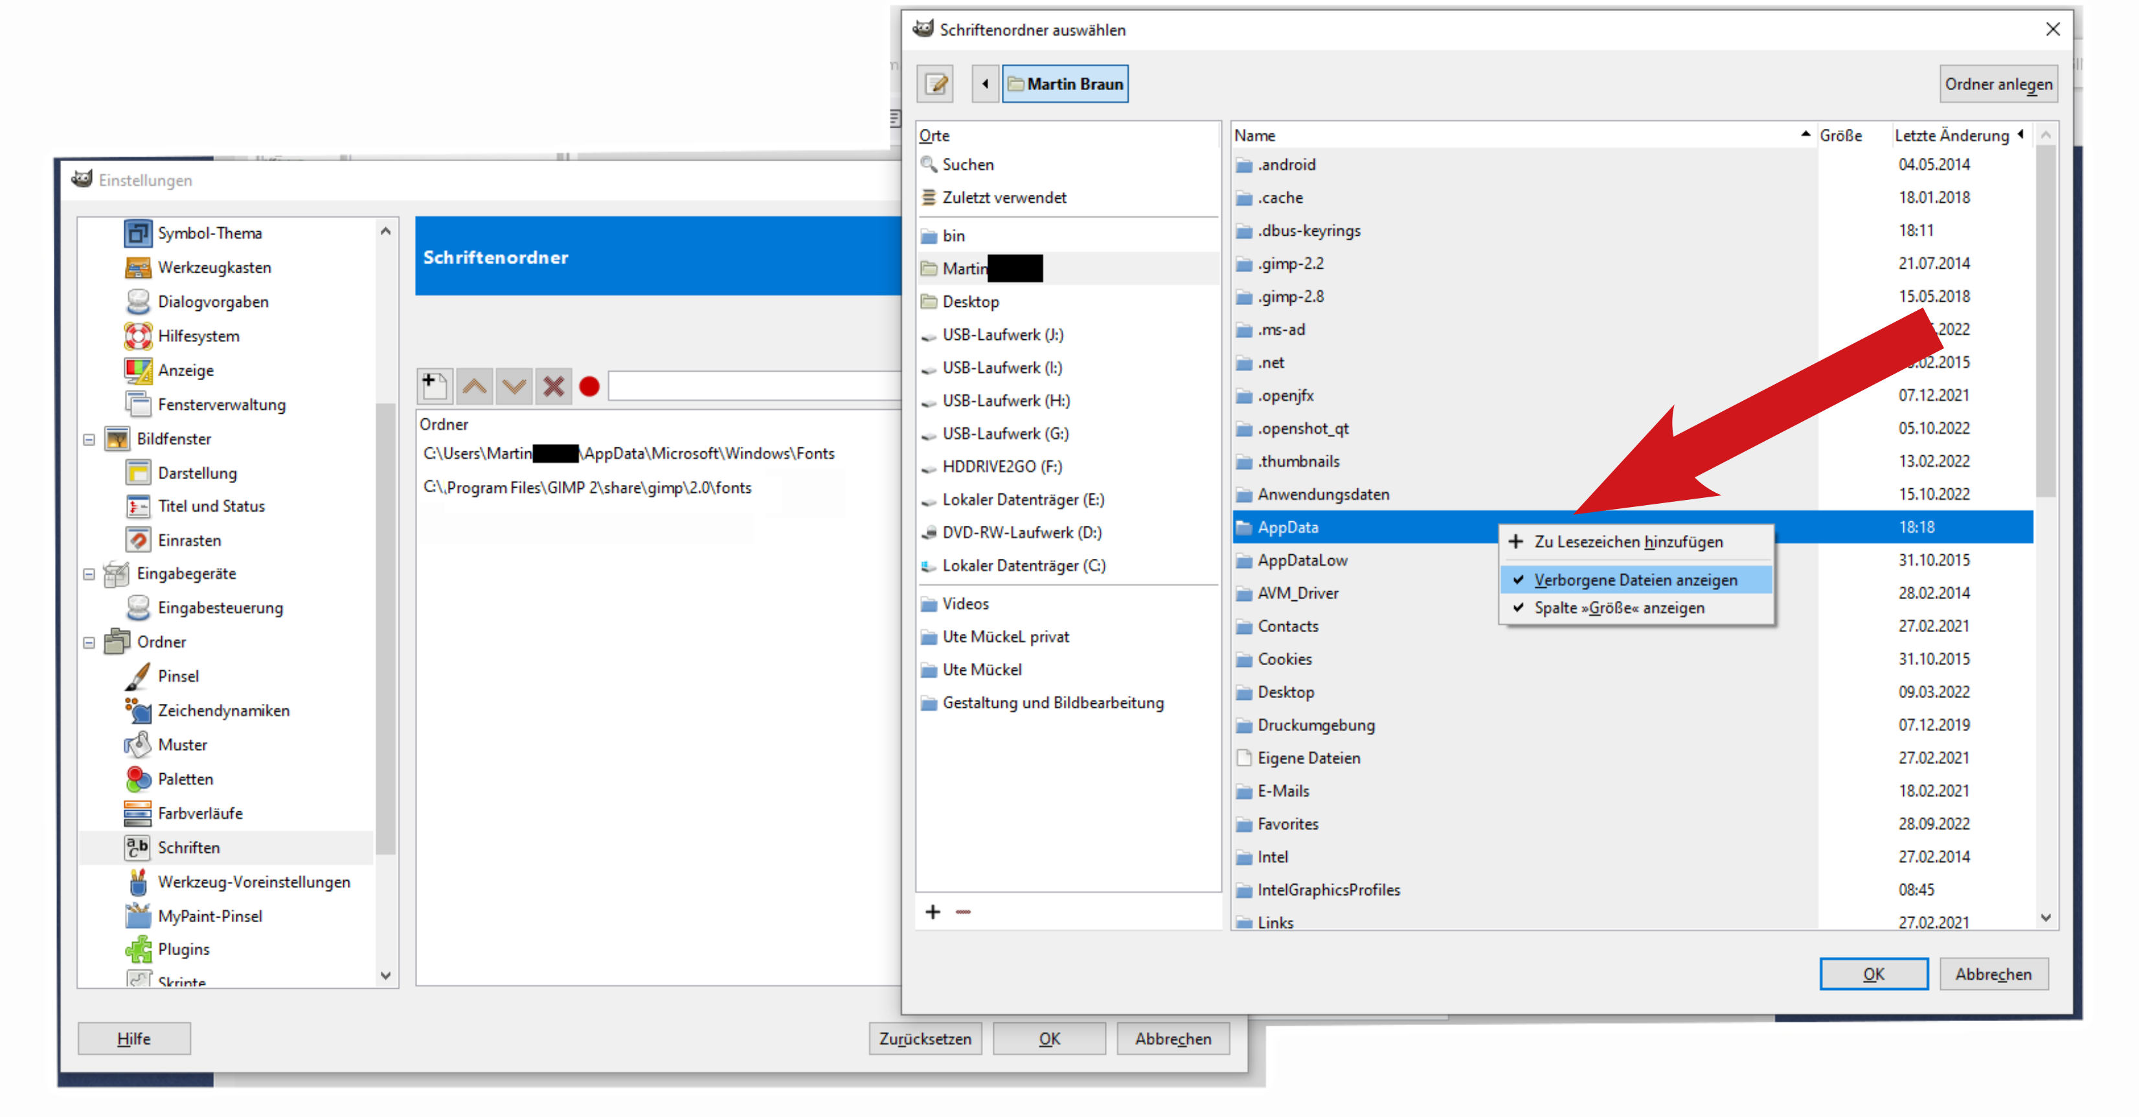Collapse the Eingabegeräte tree node
2139x1117 pixels.
pos(89,574)
